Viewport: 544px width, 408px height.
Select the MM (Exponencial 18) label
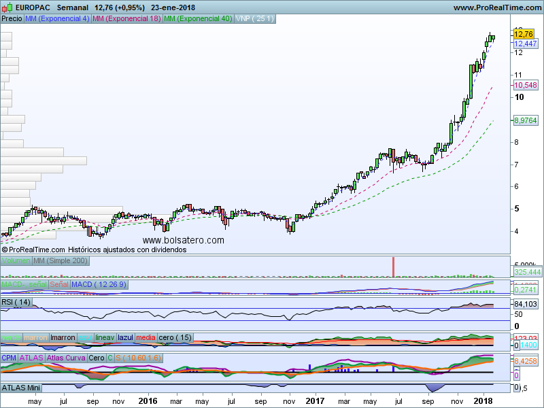click(x=126, y=19)
